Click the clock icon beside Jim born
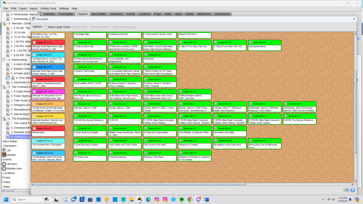This screenshot has width=363, height=204. click(4, 164)
